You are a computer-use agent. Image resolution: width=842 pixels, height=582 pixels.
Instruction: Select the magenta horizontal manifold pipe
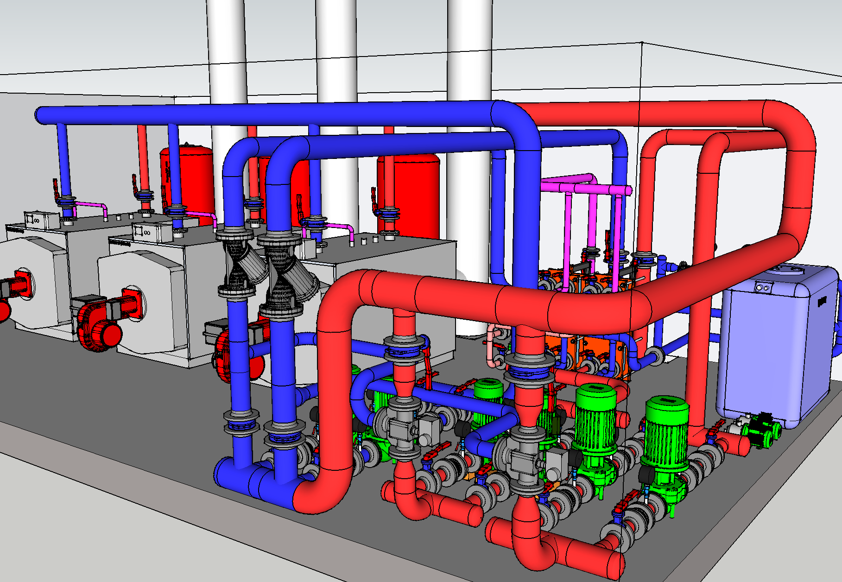(x=586, y=188)
